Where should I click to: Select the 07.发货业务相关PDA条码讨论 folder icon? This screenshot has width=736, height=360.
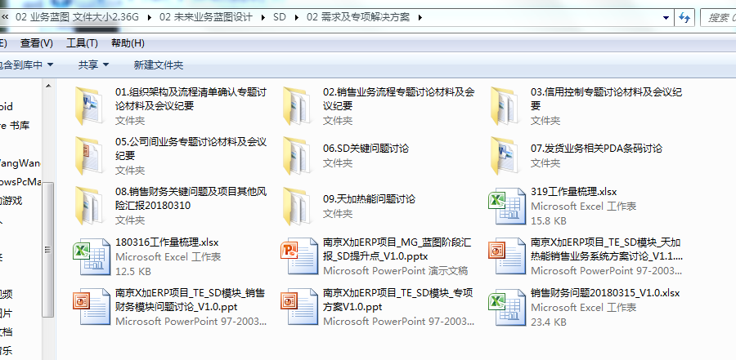coord(505,155)
